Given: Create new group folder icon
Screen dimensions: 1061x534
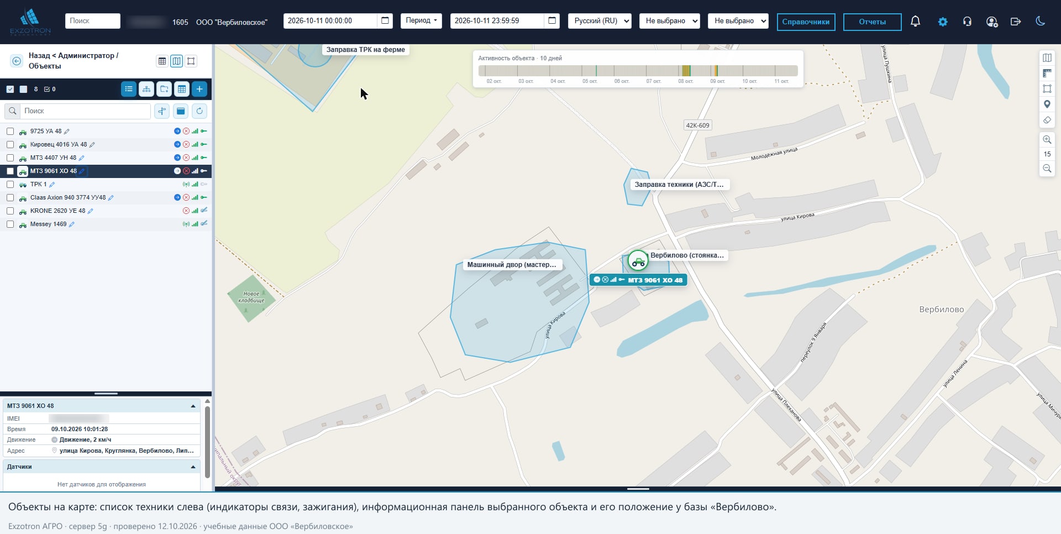Looking at the screenshot, I should pos(164,89).
